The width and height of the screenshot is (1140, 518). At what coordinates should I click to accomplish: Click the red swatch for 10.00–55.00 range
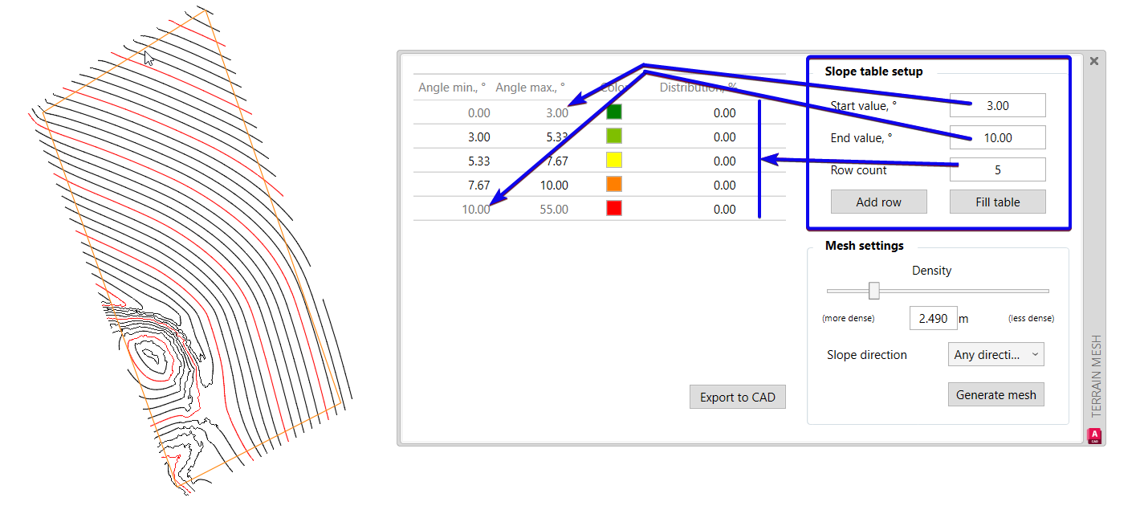(613, 209)
